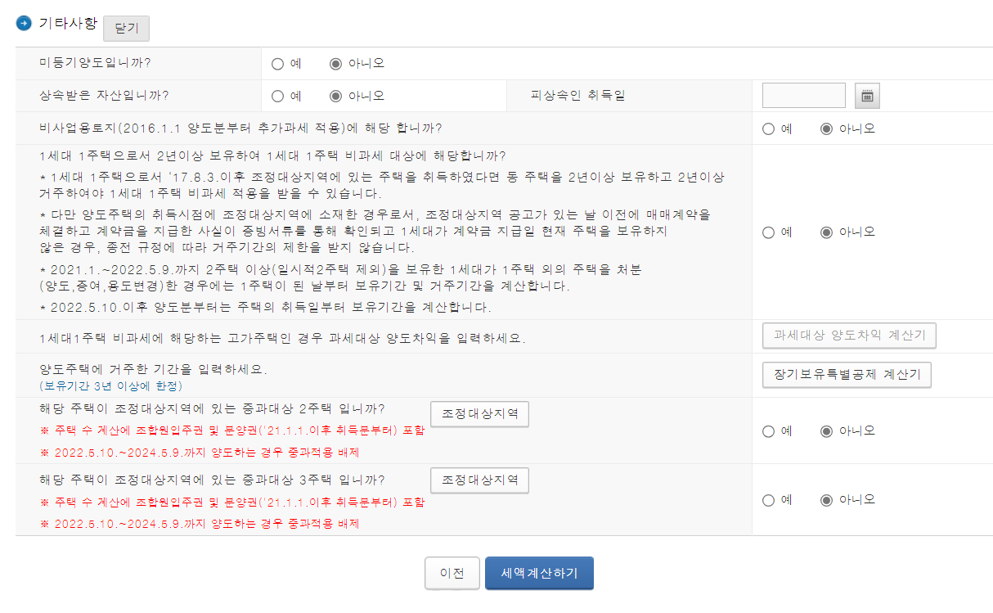Screen dimensions: 993x613
Task: Click the 세액계산하기 button
Action: (539, 573)
